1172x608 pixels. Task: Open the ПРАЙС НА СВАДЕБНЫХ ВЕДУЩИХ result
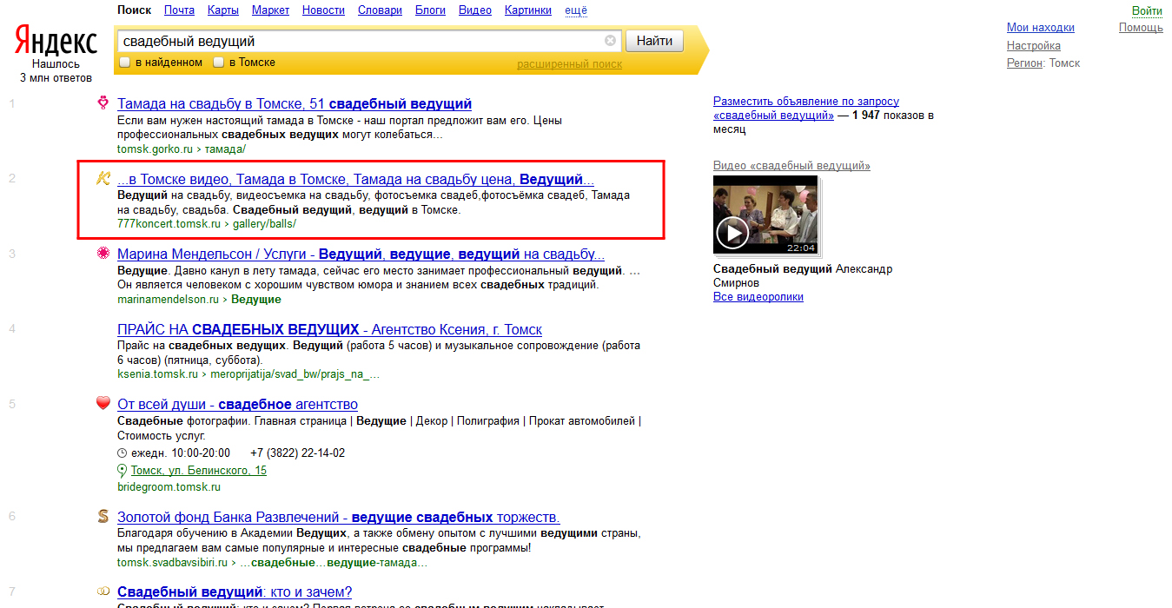click(x=329, y=330)
